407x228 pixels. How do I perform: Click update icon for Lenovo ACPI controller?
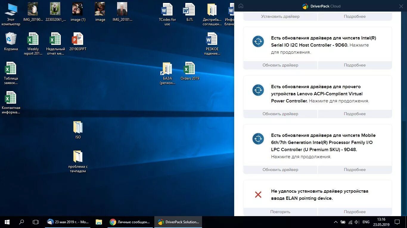[x=258, y=90]
